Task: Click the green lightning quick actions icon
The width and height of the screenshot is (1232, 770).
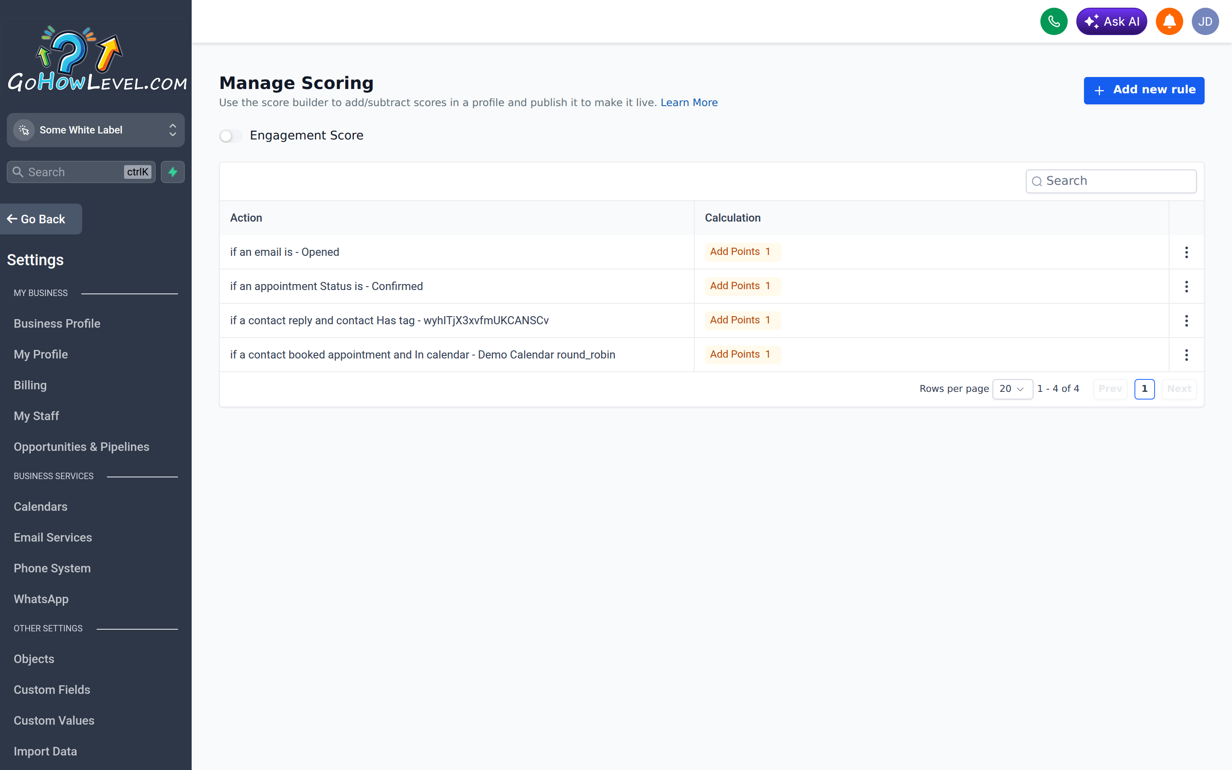Action: pyautogui.click(x=172, y=172)
